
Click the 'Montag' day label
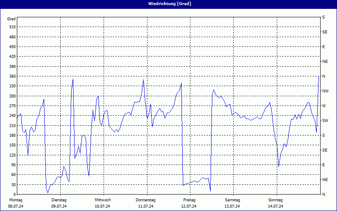[x=16, y=200]
